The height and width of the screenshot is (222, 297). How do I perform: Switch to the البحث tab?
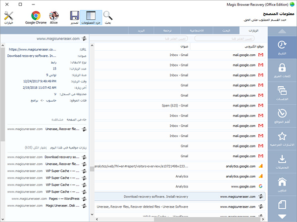click(x=226, y=31)
